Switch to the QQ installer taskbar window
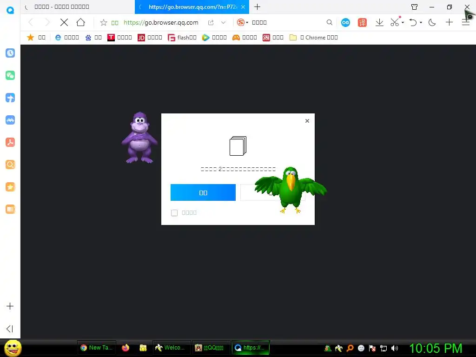Screen dimensions: 476x357 pos(212,348)
